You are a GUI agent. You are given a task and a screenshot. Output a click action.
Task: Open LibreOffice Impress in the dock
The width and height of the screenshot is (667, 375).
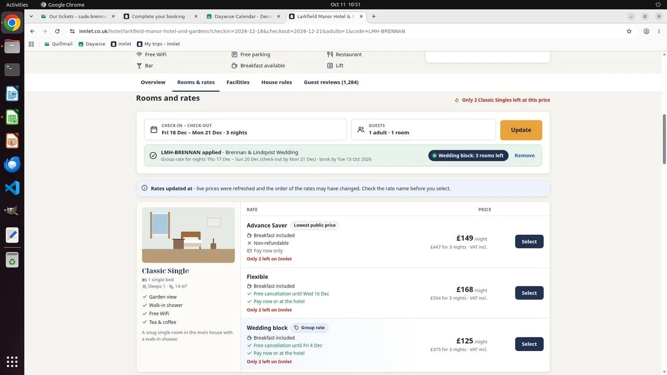12,141
